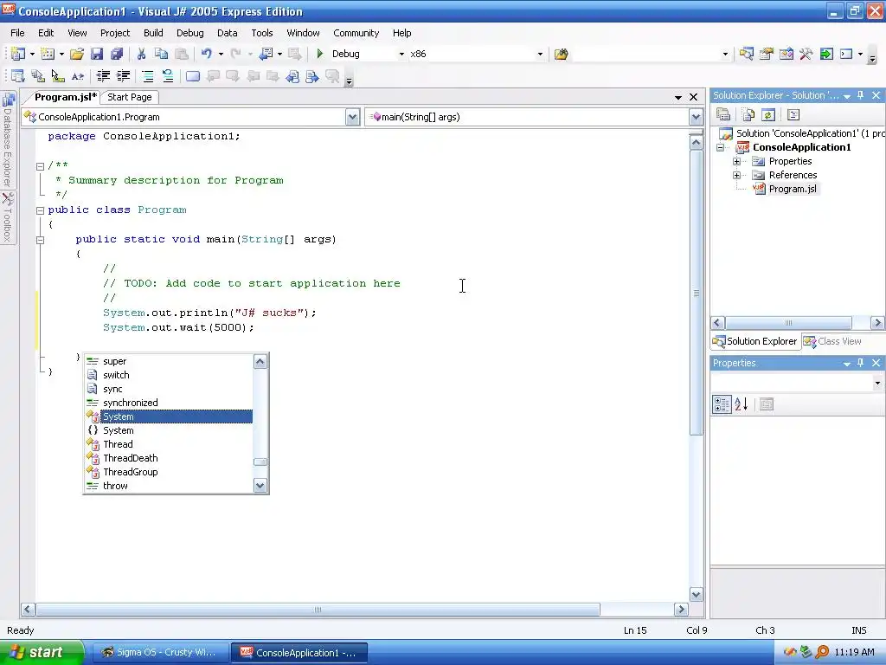Click Properties icon in Solution Explorer toolbar
Viewport: 886px width, 665px height.
[723, 115]
